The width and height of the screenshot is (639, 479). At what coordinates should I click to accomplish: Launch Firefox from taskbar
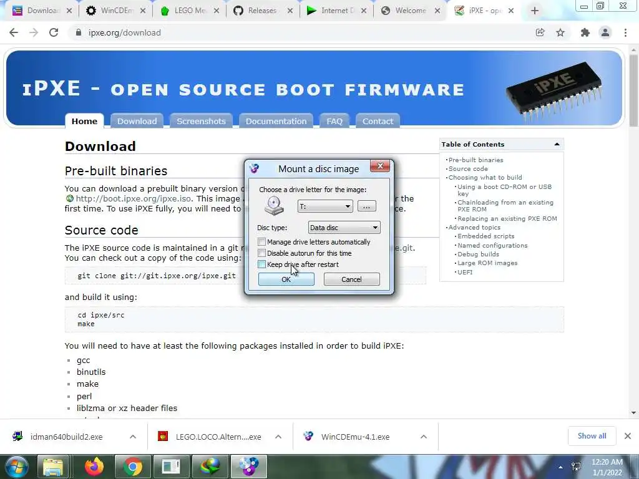pos(94,467)
